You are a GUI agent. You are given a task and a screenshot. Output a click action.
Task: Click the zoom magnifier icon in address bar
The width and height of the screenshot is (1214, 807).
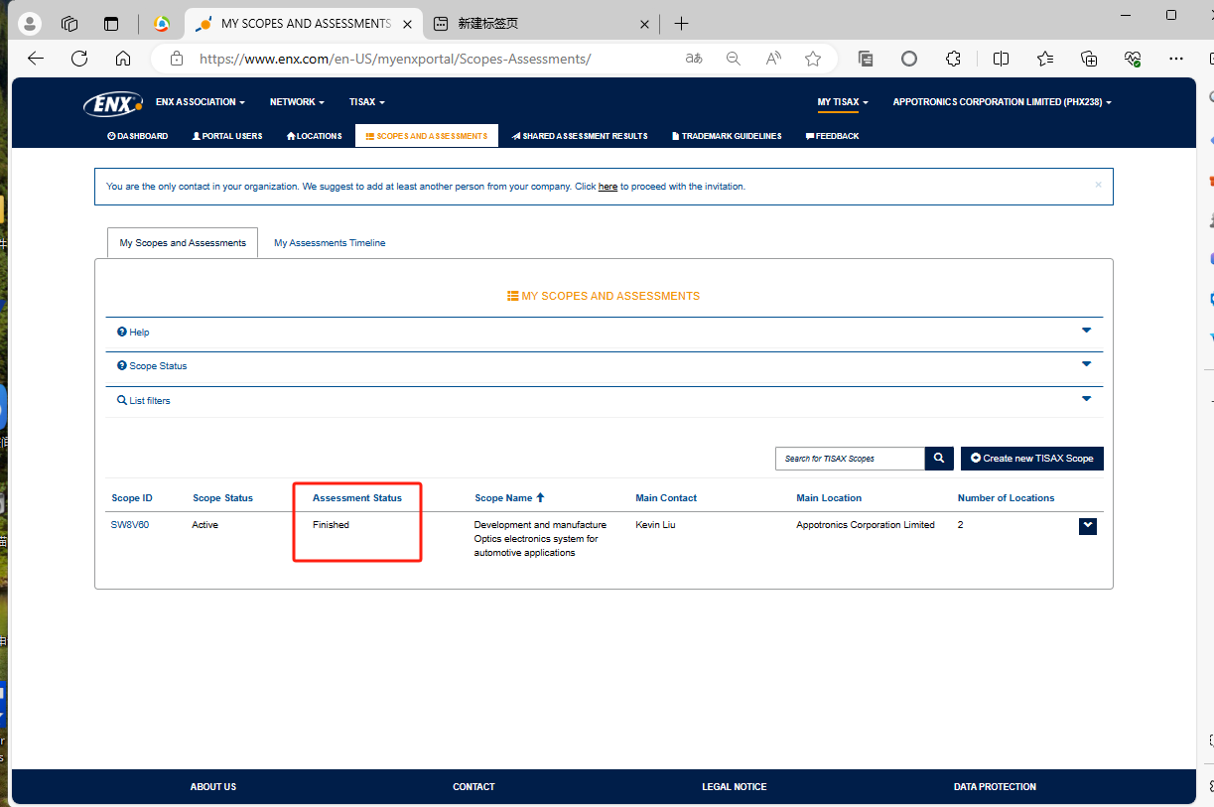tap(734, 59)
